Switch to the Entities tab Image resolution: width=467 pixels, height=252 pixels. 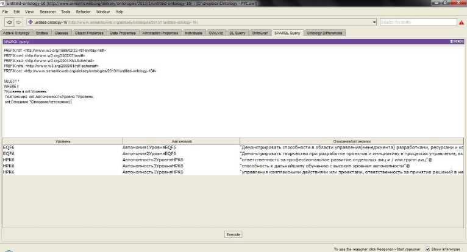tap(42, 33)
